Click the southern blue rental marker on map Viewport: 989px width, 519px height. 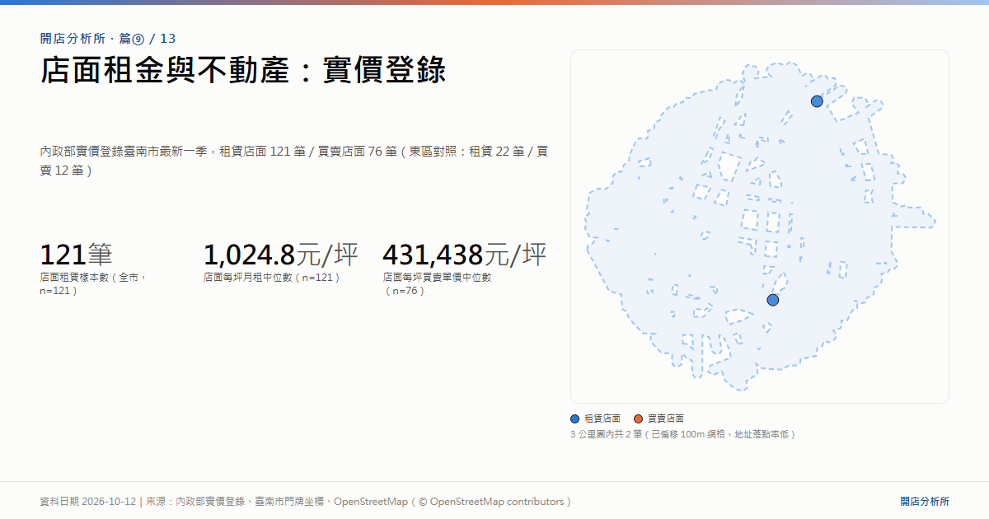pyautogui.click(x=772, y=300)
